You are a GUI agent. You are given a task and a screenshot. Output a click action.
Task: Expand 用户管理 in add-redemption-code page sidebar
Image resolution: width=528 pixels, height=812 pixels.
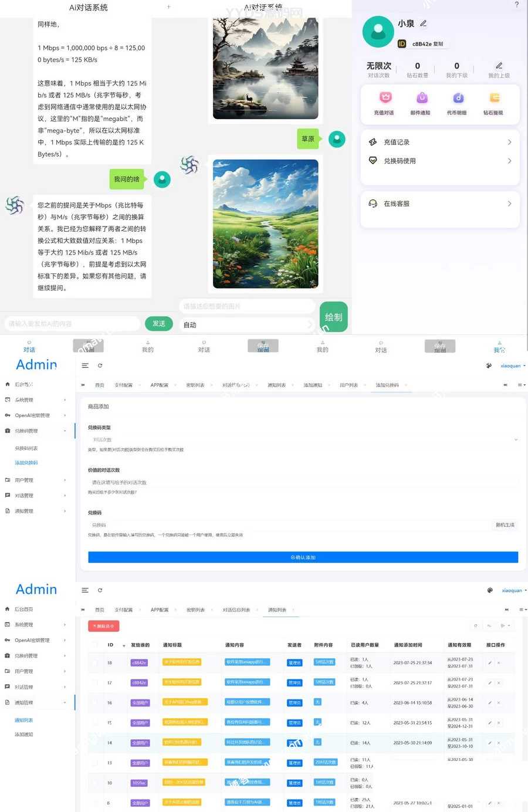[37, 480]
